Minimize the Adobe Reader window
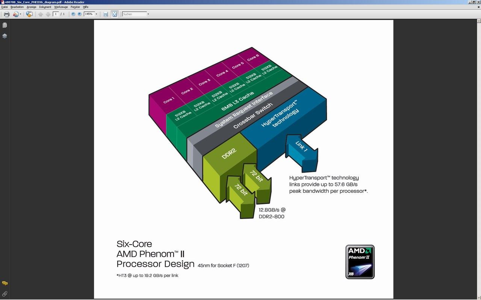The height and width of the screenshot is (300, 481). (x=469, y=2)
